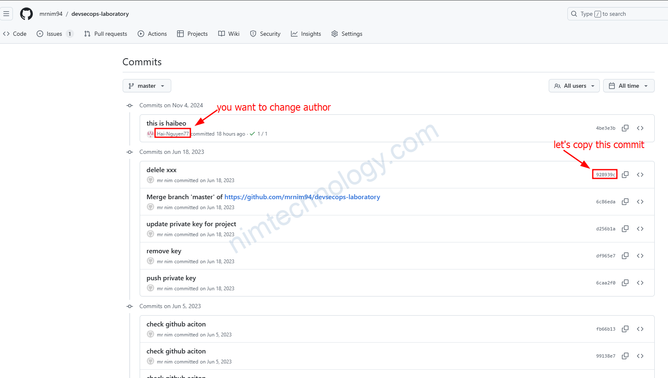This screenshot has width=668, height=378.
Task: Browse repository at commit d256b1a
Action: click(640, 229)
